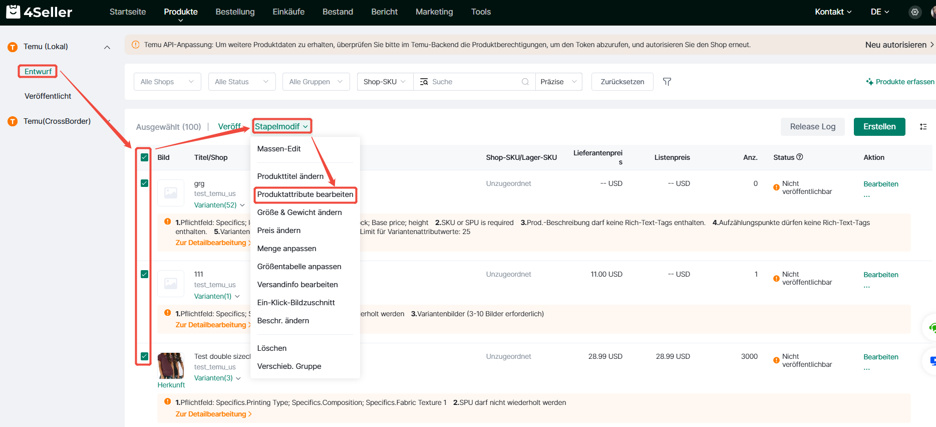Open the Alle Shops dropdown
936x427 pixels.
tap(167, 82)
